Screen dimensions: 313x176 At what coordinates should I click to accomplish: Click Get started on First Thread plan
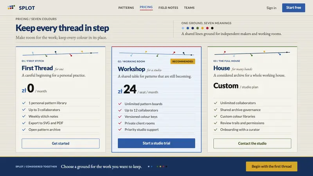[x=61, y=143]
